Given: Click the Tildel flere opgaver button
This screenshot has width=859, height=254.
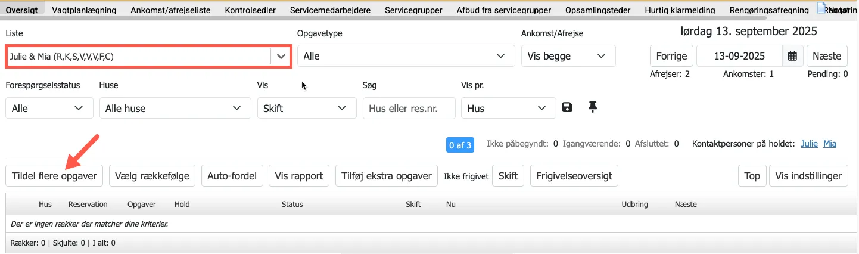Looking at the screenshot, I should (54, 176).
